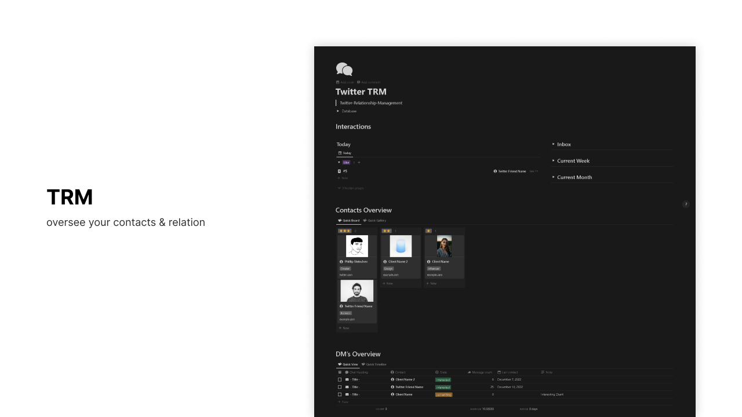Click interested tag in Client Name 2 row
Screen dimensions: 742x417
[443, 380]
